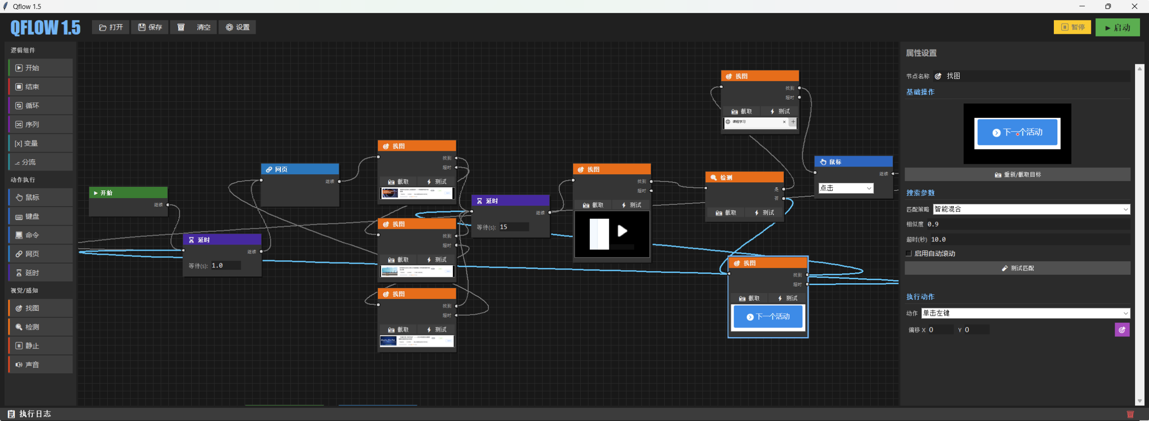The height and width of the screenshot is (421, 1149).
Task: Select the 循环 loop component icon
Action: point(19,105)
